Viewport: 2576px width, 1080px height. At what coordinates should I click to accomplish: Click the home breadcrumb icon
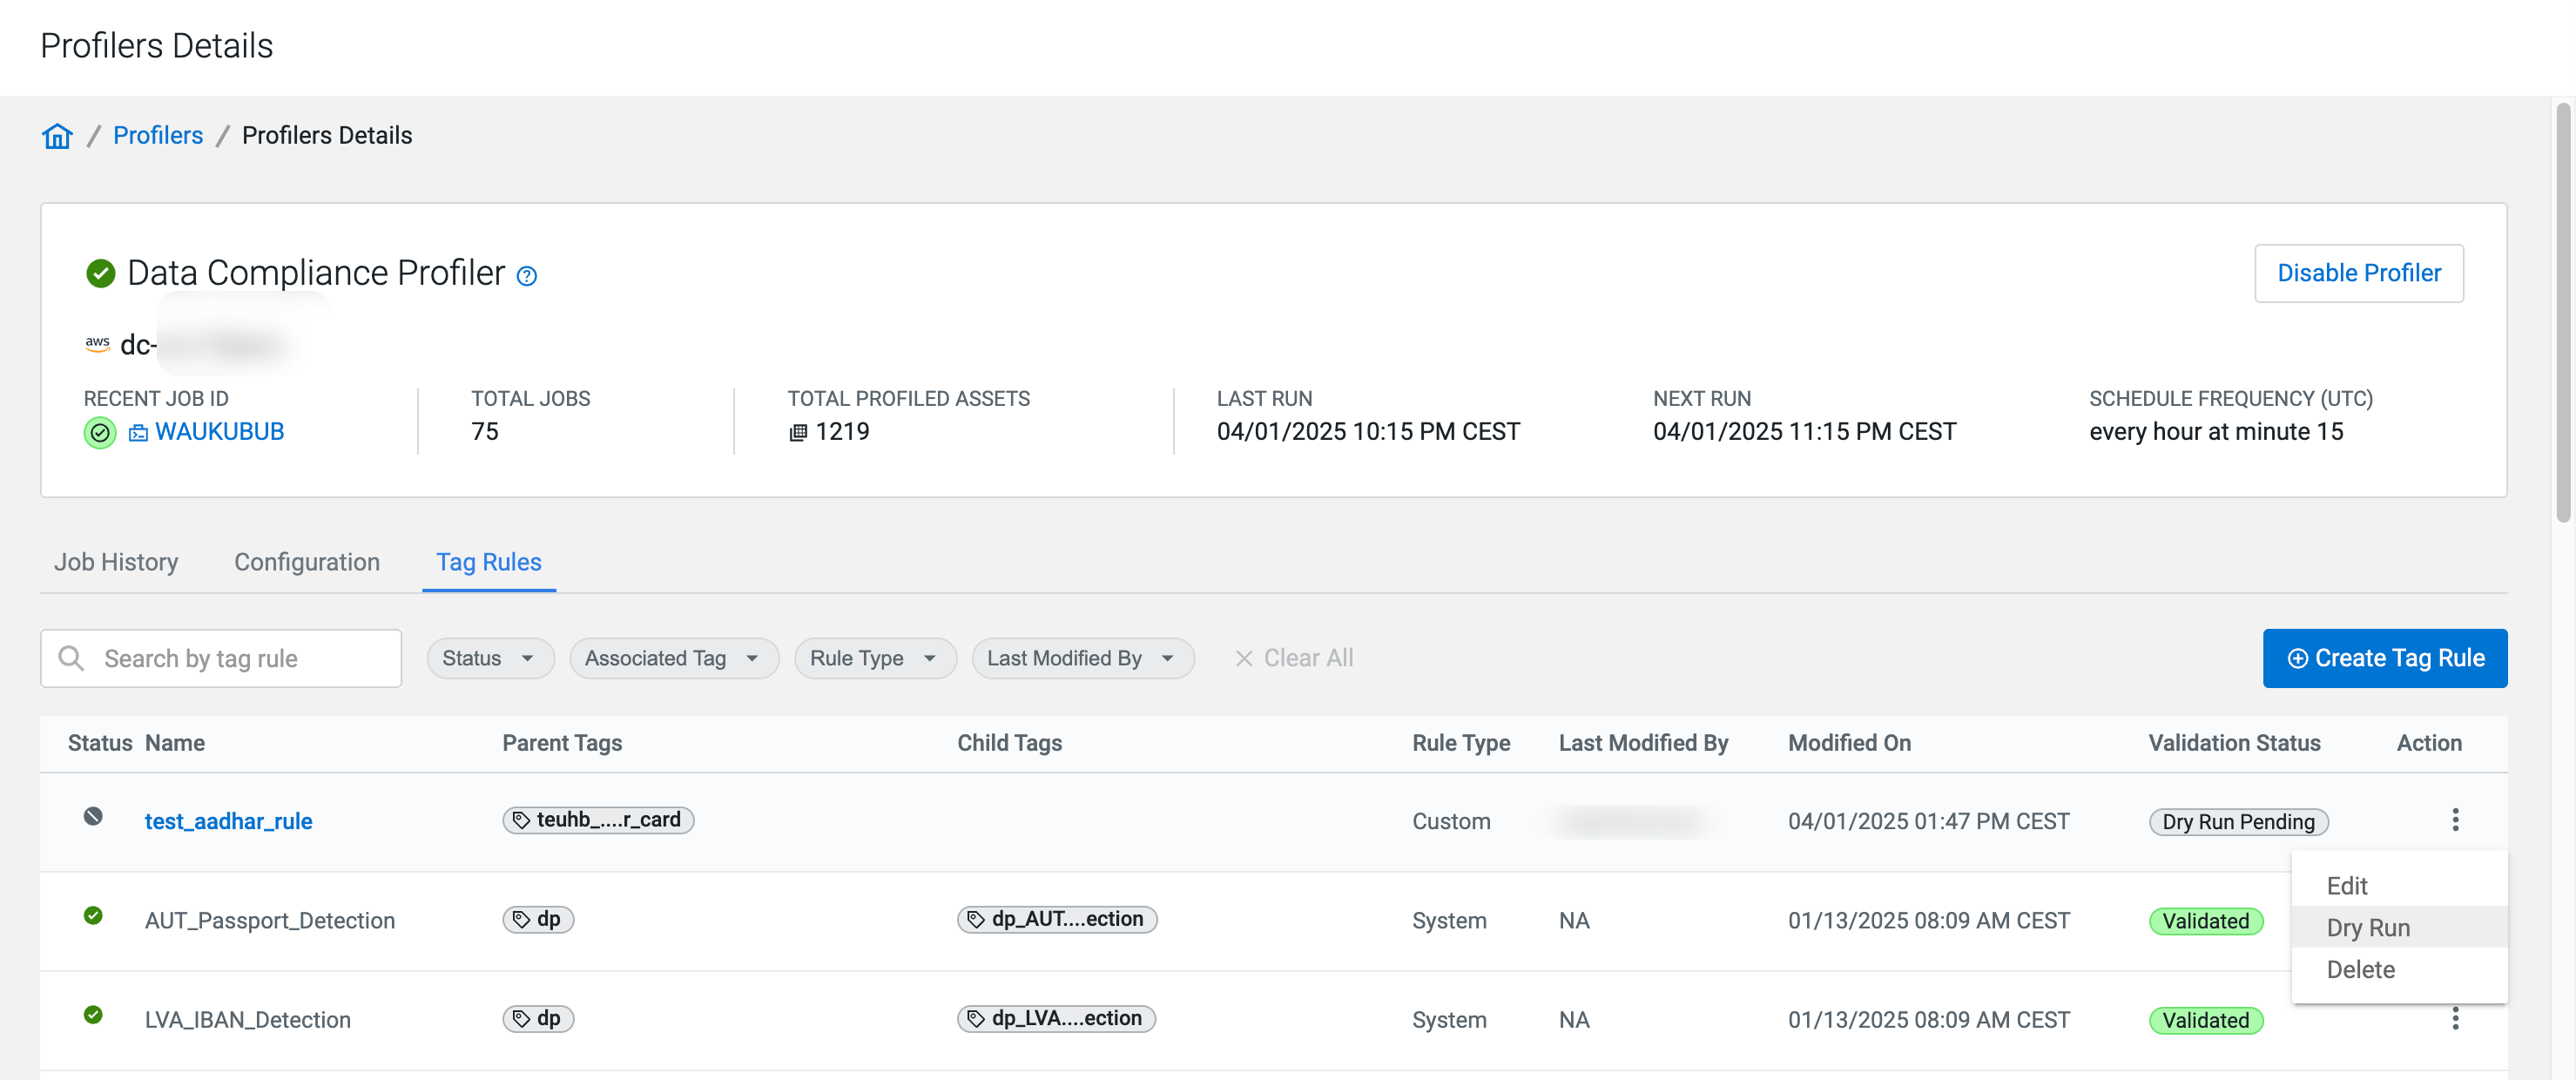click(57, 135)
